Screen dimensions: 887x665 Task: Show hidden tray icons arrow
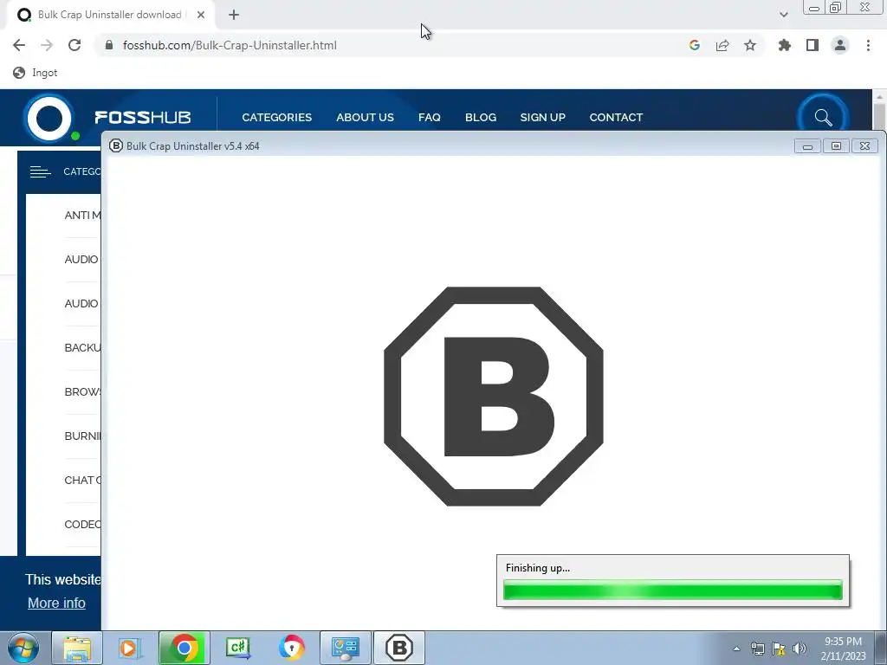point(736,649)
